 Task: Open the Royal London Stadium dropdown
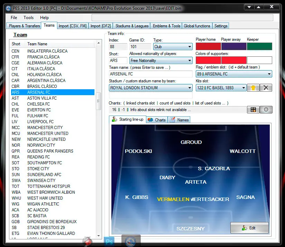pyautogui.click(x=151, y=88)
